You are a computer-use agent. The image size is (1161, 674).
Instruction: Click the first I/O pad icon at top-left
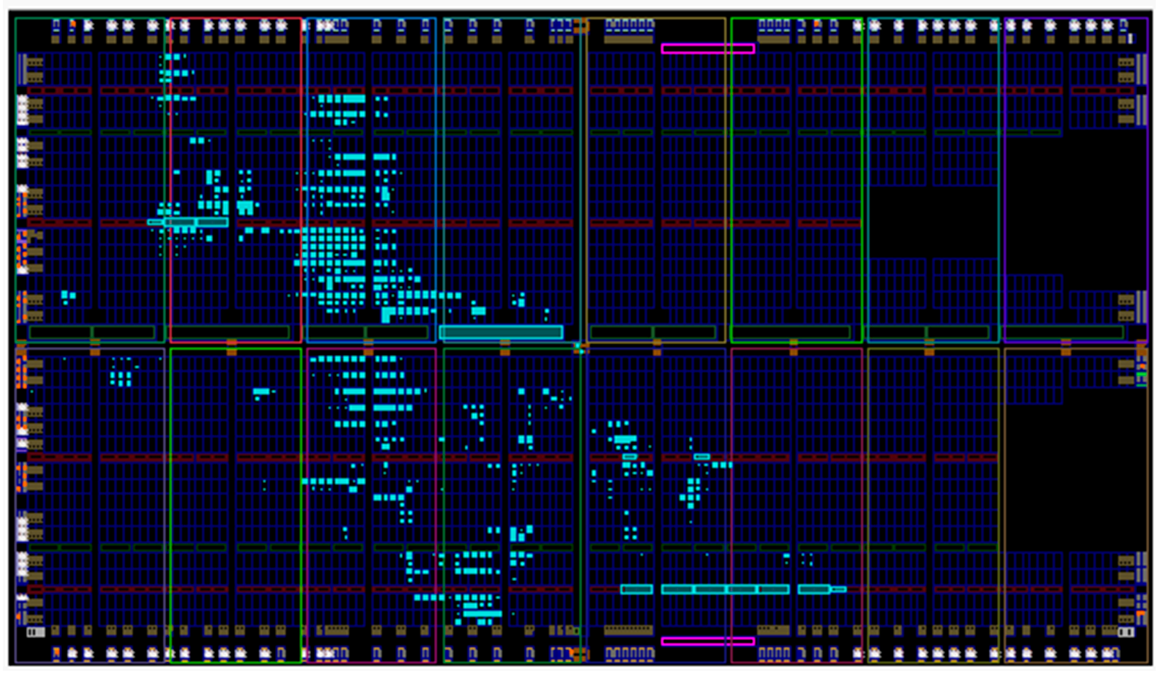click(56, 24)
